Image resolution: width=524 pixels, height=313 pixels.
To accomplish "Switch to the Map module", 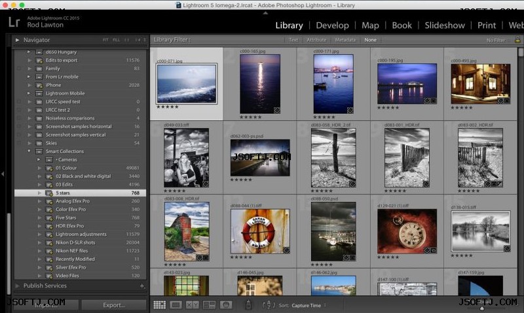I will click(x=370, y=25).
